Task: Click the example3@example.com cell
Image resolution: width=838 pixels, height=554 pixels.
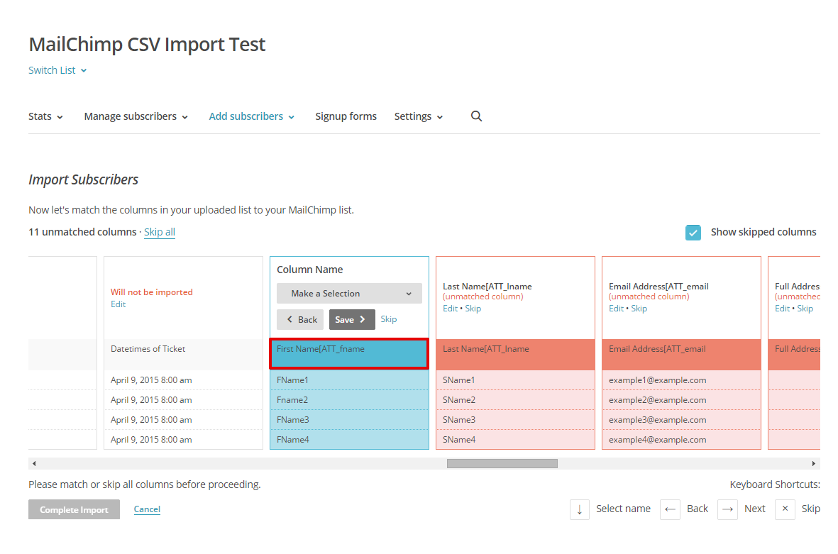Action: (681, 419)
